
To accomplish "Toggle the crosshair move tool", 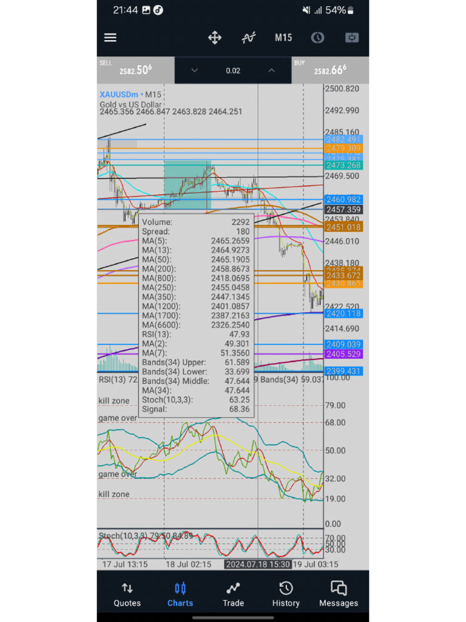I will (x=215, y=38).
